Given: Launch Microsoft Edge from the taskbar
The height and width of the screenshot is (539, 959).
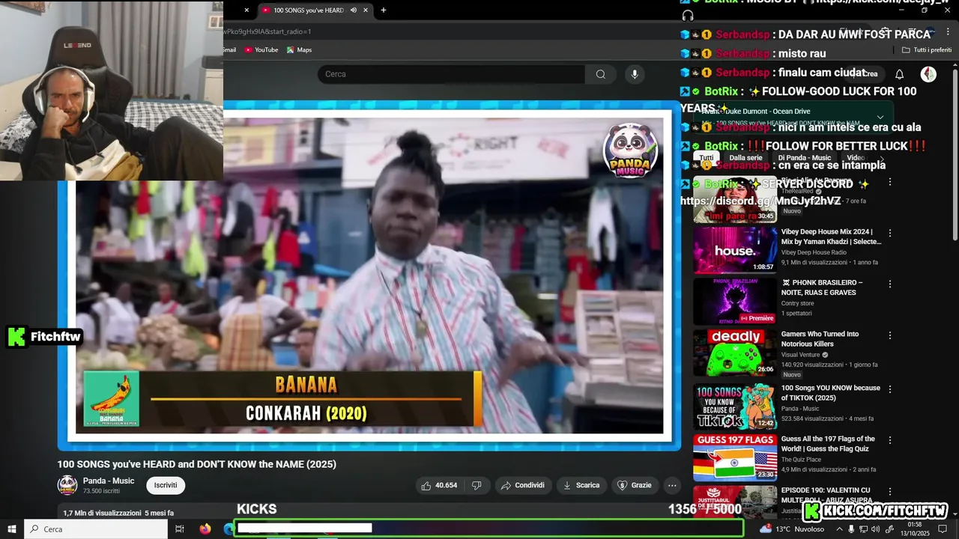Looking at the screenshot, I should [229, 529].
